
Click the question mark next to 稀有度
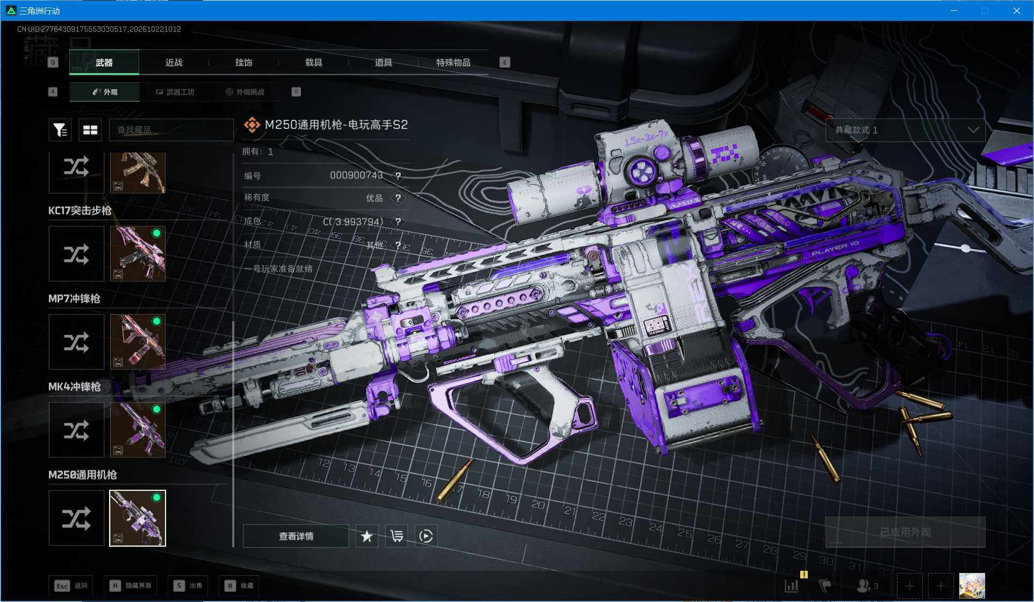click(398, 198)
